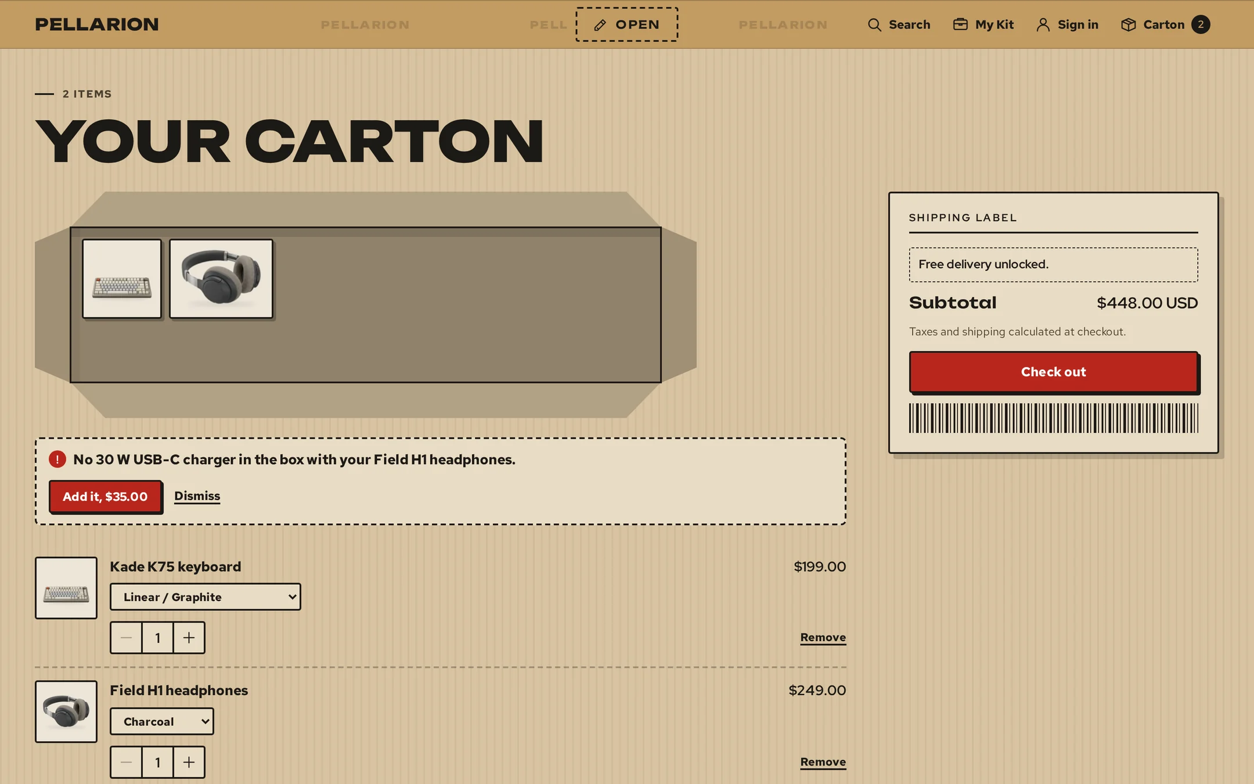Click the PELLARION logo
Viewport: 1254px width, 784px height.
pos(97,24)
